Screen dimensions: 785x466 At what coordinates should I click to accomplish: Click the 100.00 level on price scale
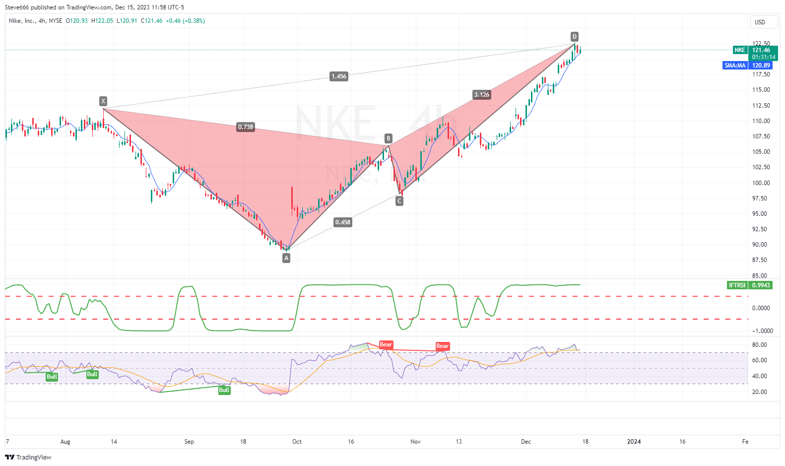pos(761,183)
